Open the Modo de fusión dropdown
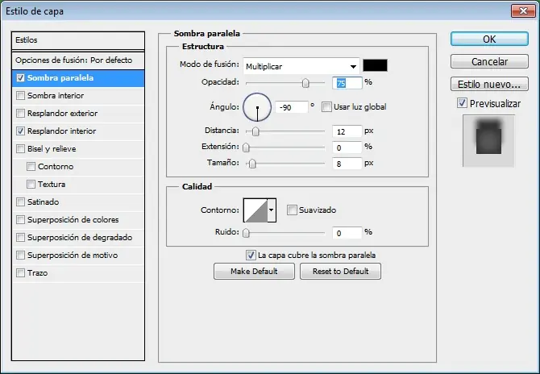Viewport: 540px width, 374px height. point(301,66)
